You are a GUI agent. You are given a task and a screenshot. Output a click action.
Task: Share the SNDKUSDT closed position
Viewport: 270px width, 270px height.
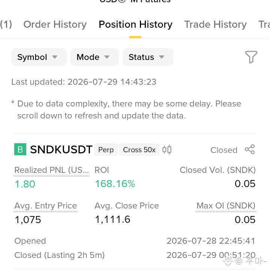tap(250, 149)
